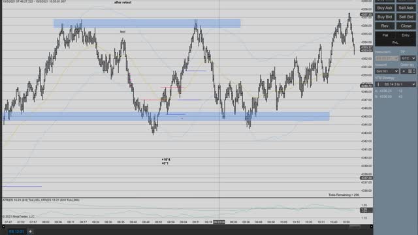Click the B: 4336.00 bid price text
Viewport: 418px width, 235px height.
click(x=383, y=97)
